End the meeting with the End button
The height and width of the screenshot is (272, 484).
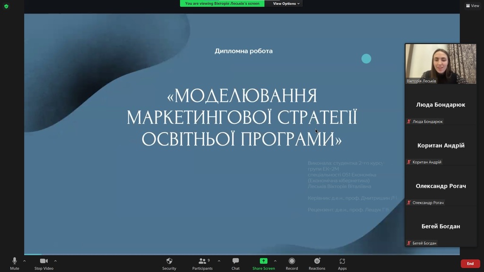click(470, 263)
